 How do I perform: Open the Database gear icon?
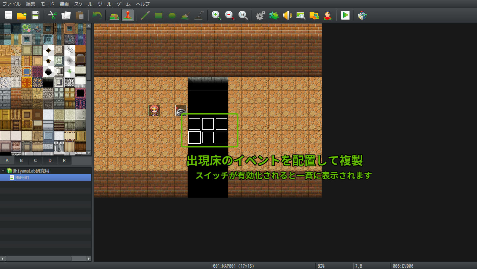click(260, 15)
